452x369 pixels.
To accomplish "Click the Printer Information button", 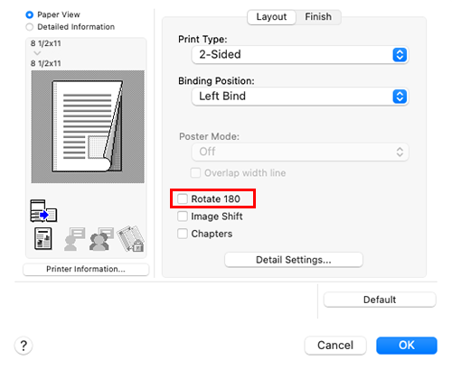I will tap(86, 269).
